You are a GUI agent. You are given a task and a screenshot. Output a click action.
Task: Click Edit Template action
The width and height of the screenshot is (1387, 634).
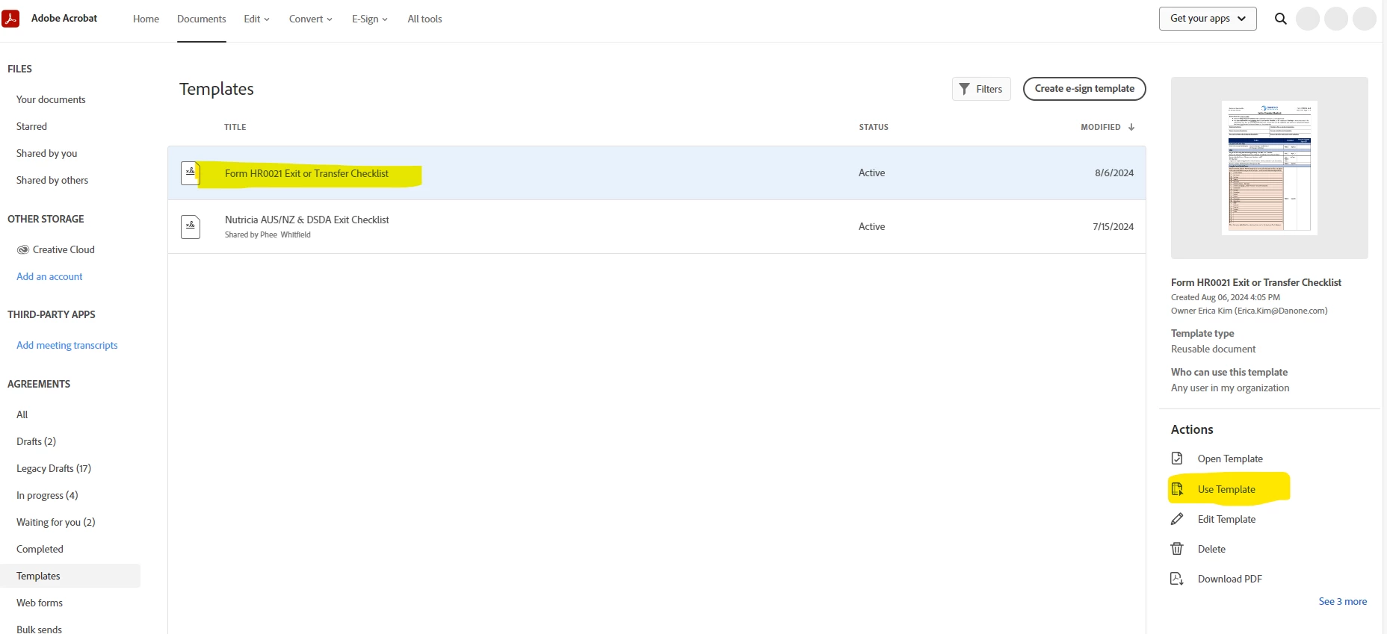(1226, 519)
